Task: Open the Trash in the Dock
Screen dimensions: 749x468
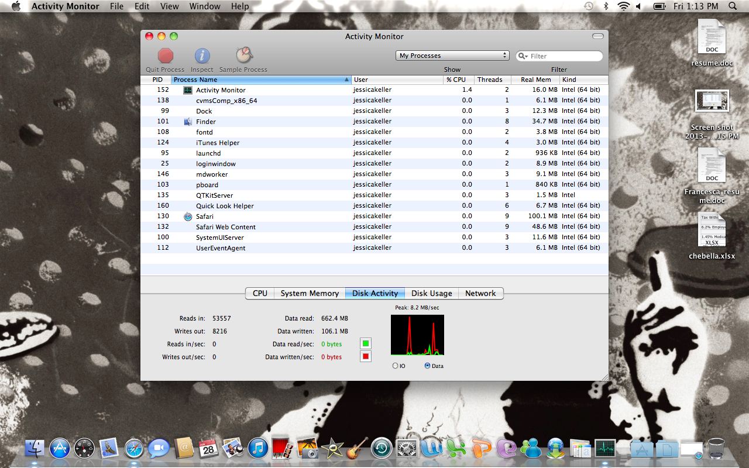Action: coord(716,449)
